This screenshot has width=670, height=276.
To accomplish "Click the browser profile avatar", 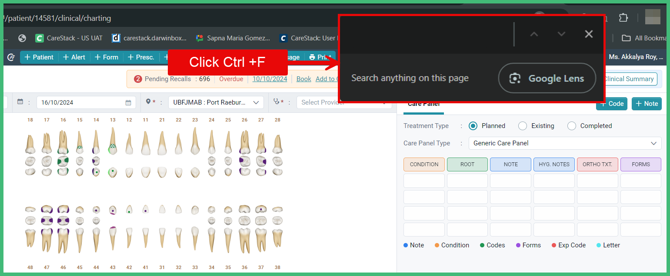I will (x=653, y=17).
